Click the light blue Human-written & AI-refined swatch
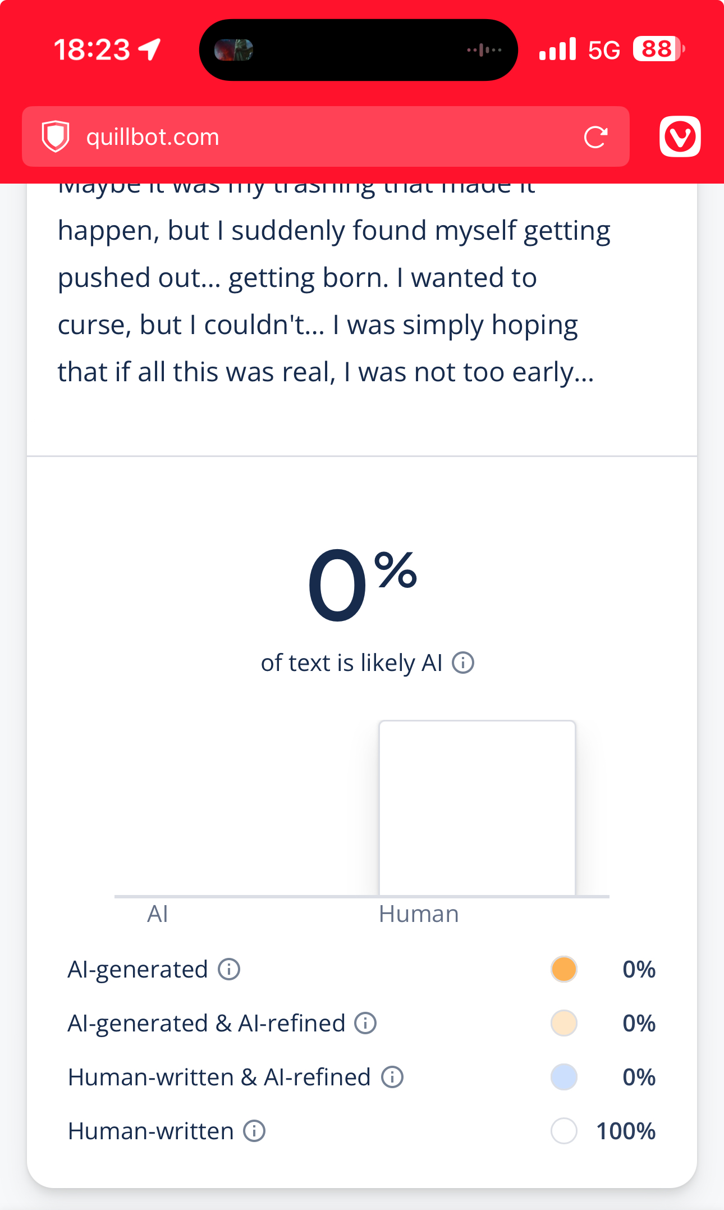Image resolution: width=724 pixels, height=1210 pixels. pyautogui.click(x=564, y=1077)
